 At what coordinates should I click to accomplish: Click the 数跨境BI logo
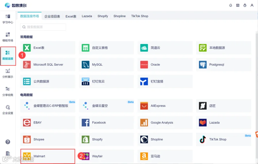click(x=16, y=5)
